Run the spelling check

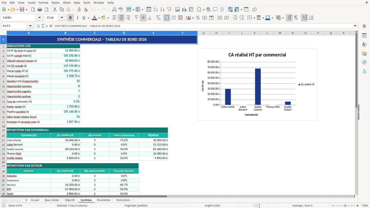tap(121, 10)
